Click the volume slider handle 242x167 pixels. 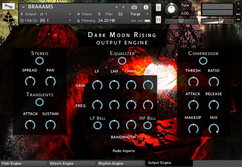(221, 21)
